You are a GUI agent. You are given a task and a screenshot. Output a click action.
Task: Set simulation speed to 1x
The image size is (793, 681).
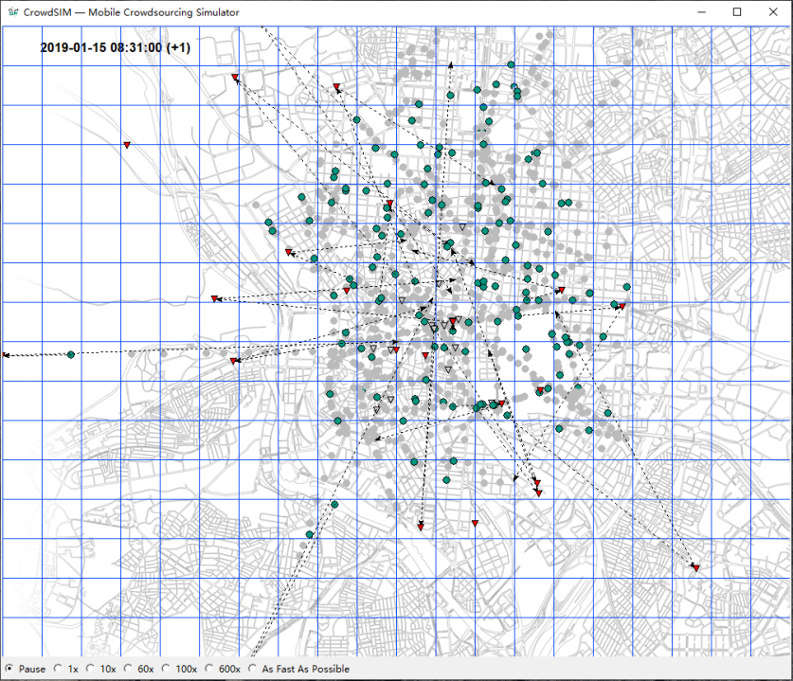[x=58, y=669]
